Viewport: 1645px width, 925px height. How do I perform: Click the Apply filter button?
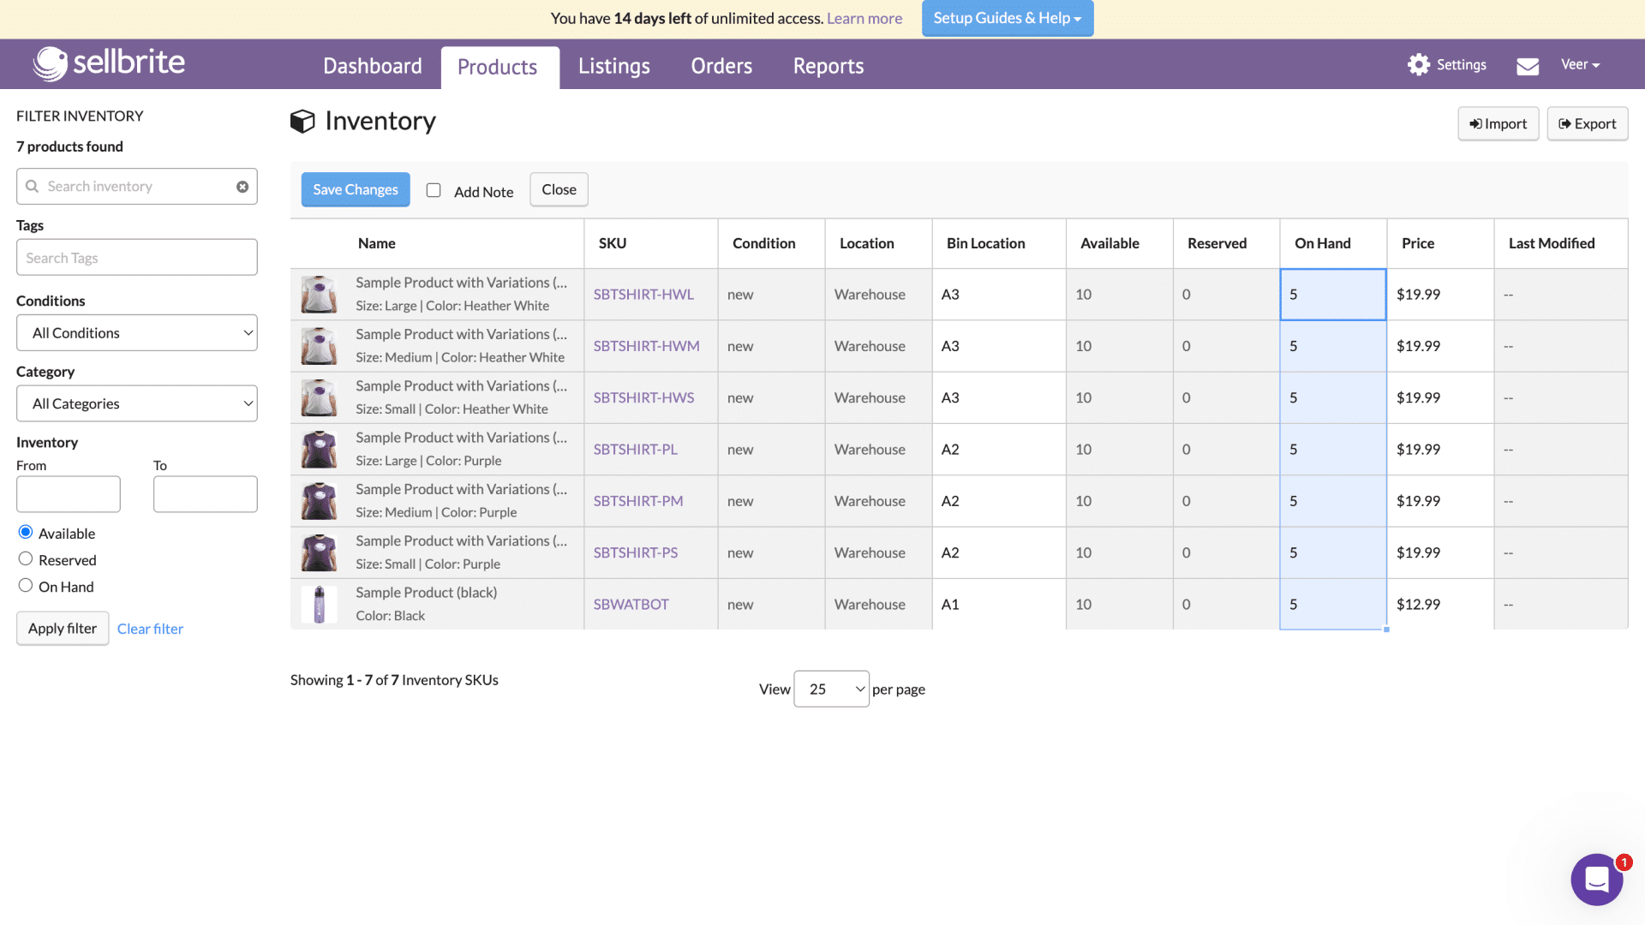click(x=63, y=628)
